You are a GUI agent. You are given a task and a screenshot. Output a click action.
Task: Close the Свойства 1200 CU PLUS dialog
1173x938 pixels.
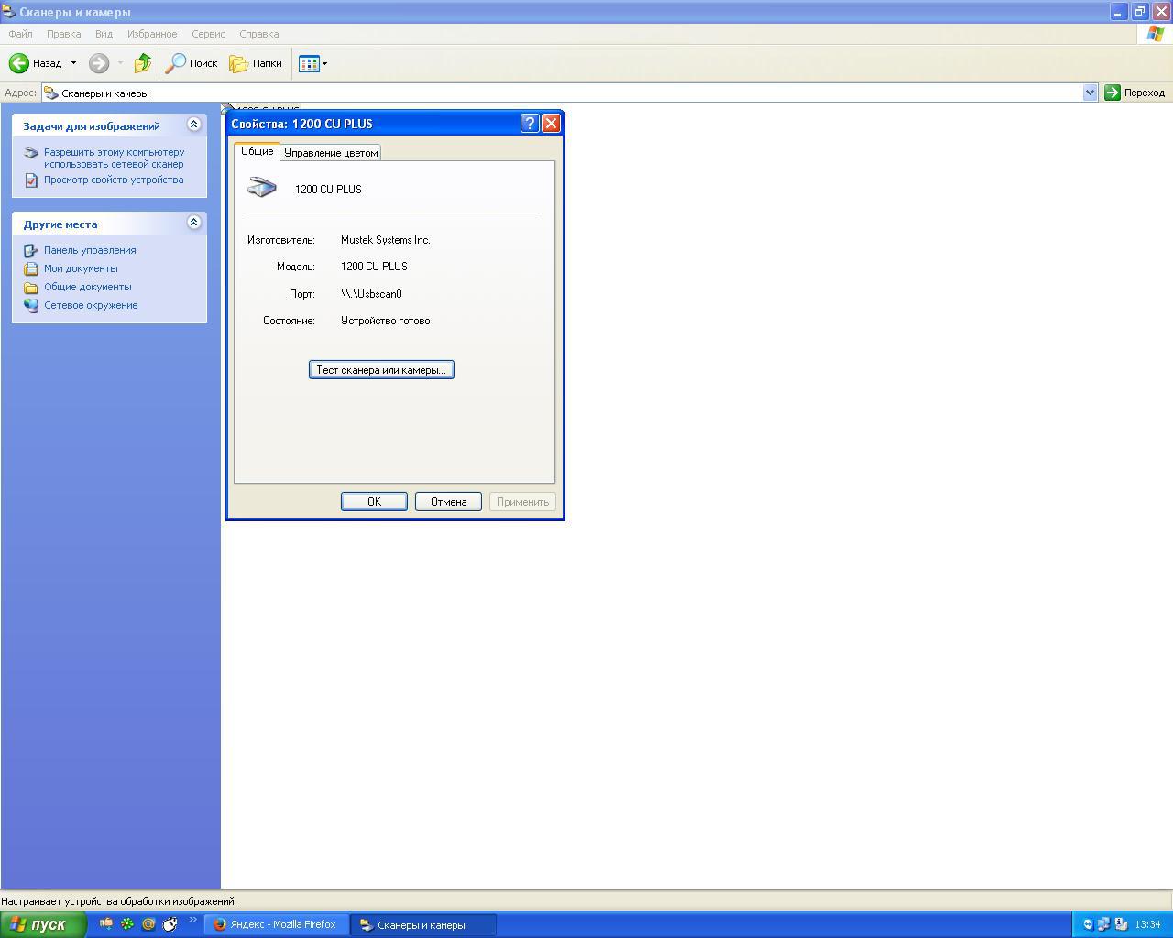click(551, 124)
